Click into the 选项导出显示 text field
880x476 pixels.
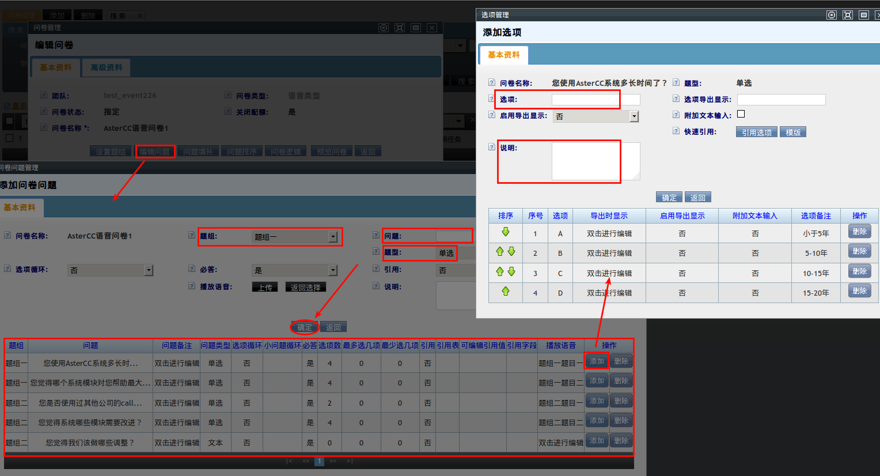click(781, 100)
